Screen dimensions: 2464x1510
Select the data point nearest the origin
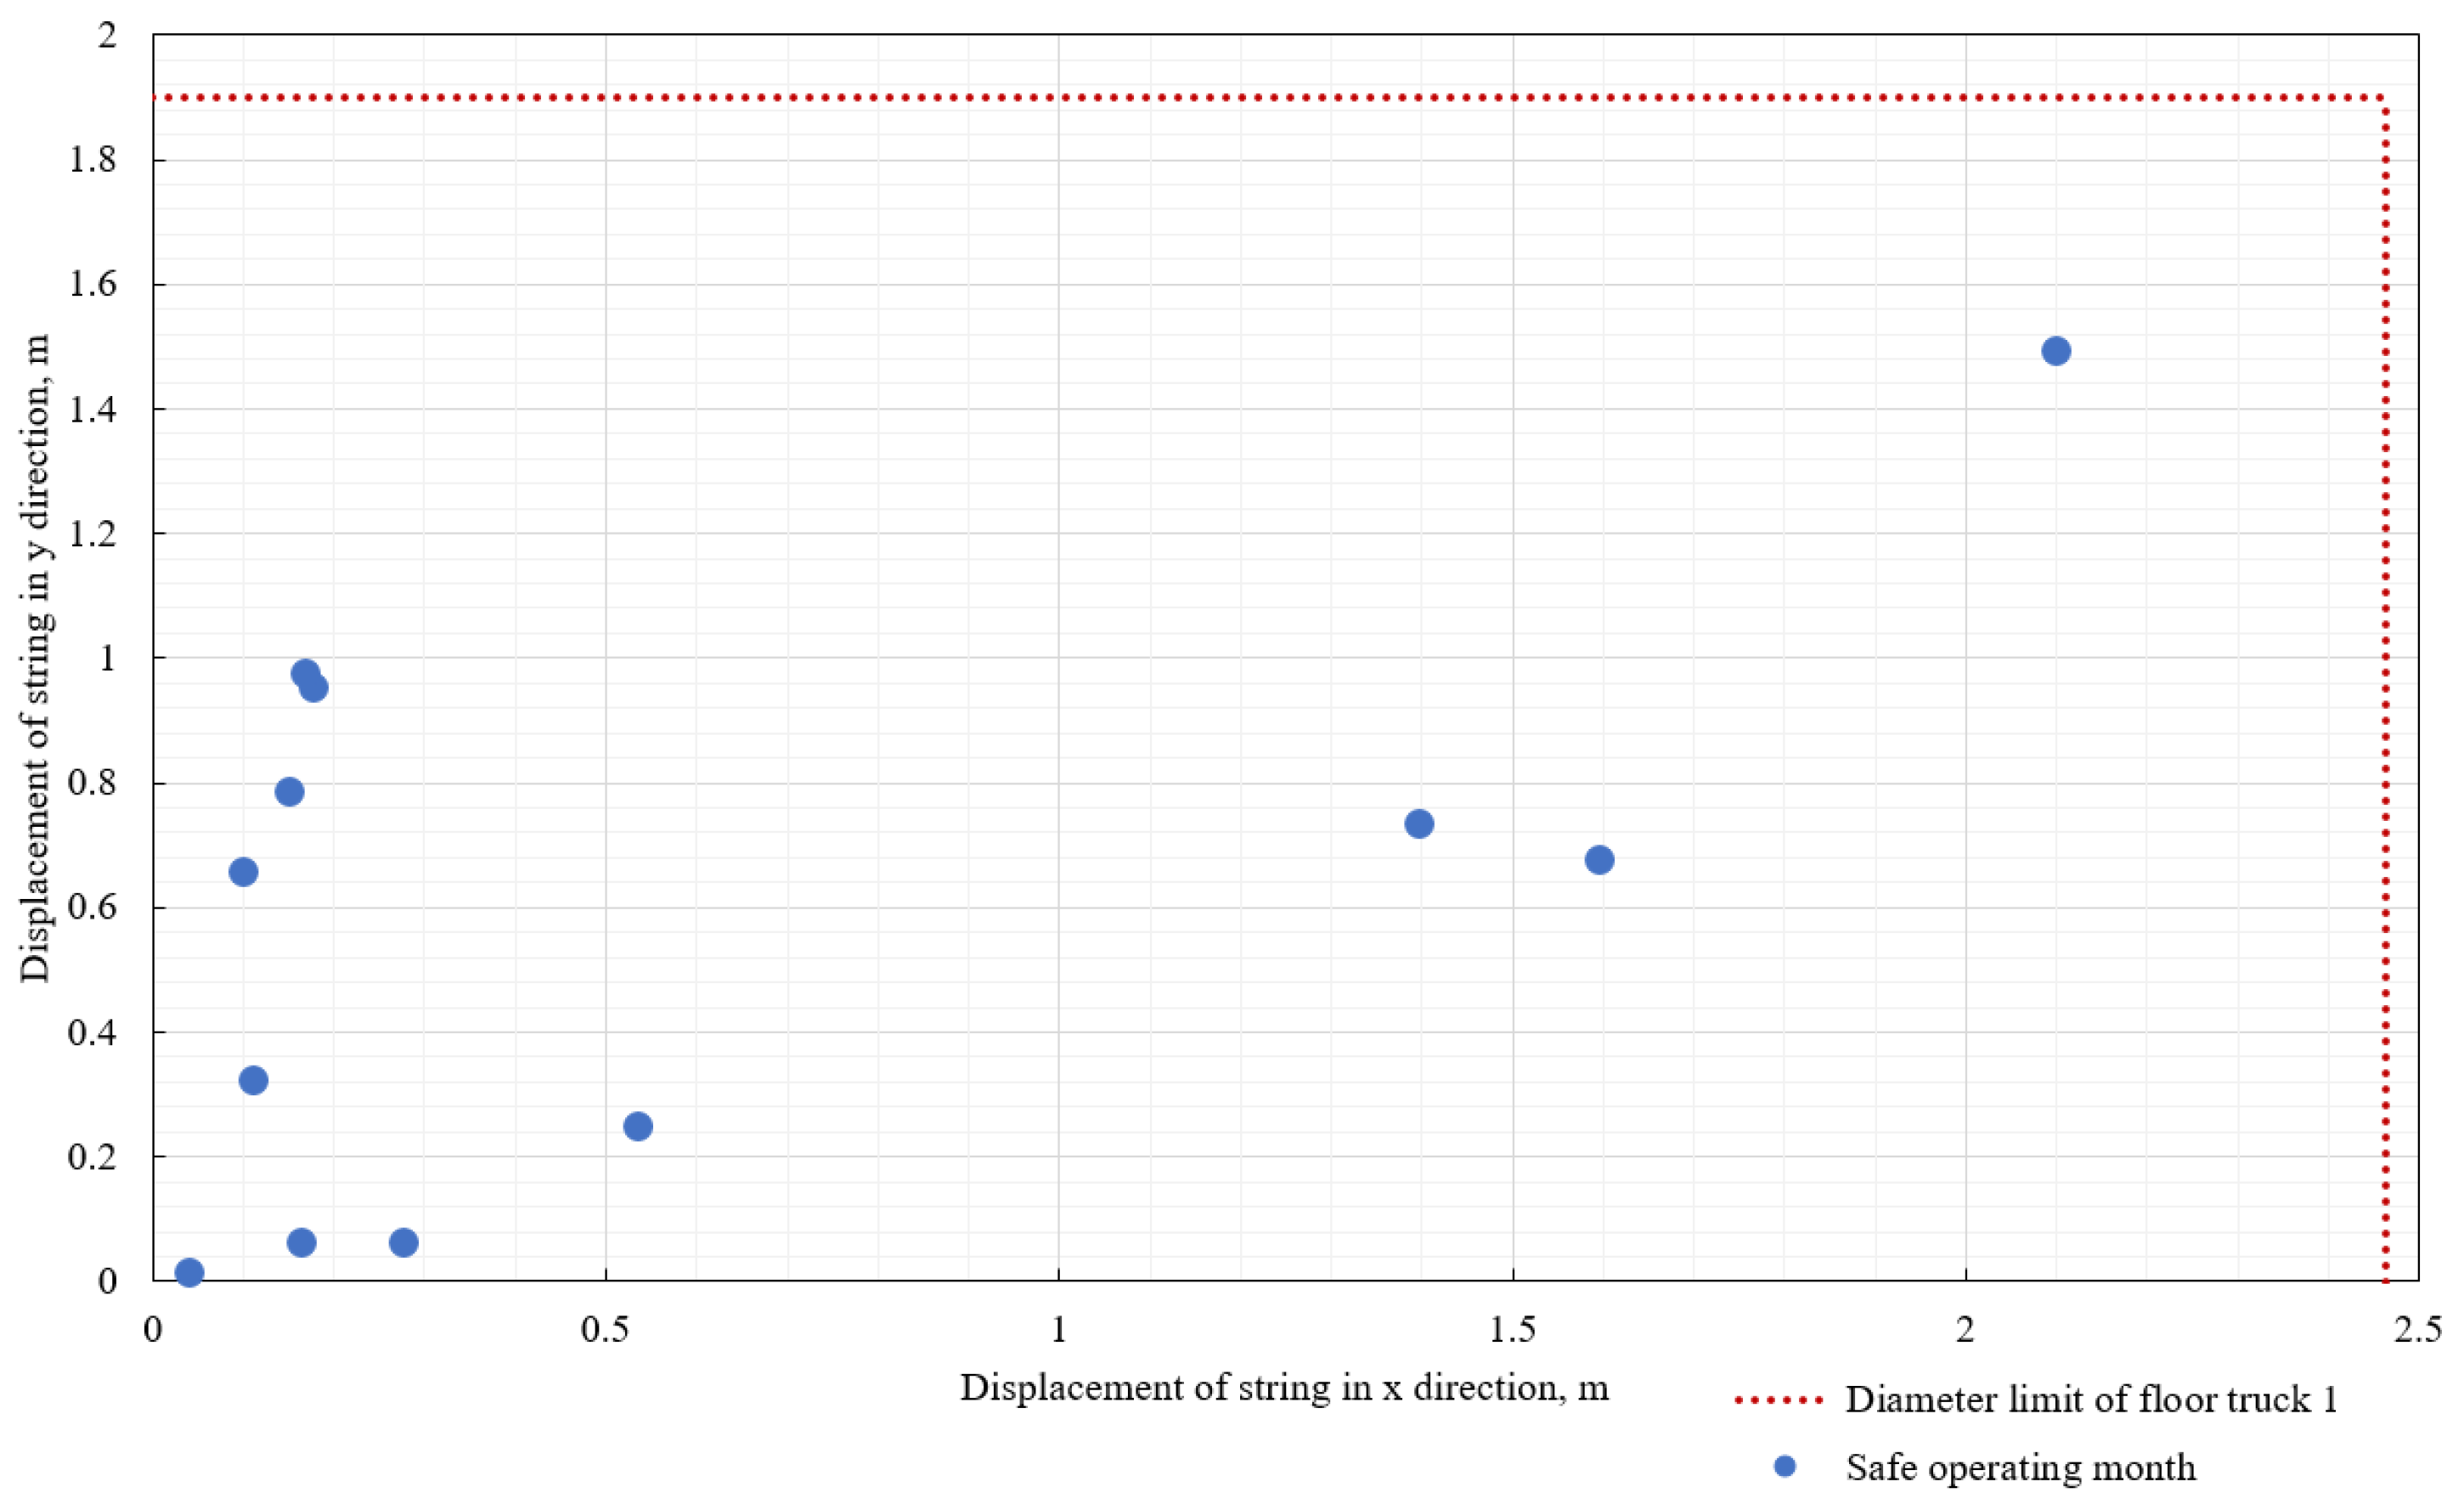tap(189, 1273)
